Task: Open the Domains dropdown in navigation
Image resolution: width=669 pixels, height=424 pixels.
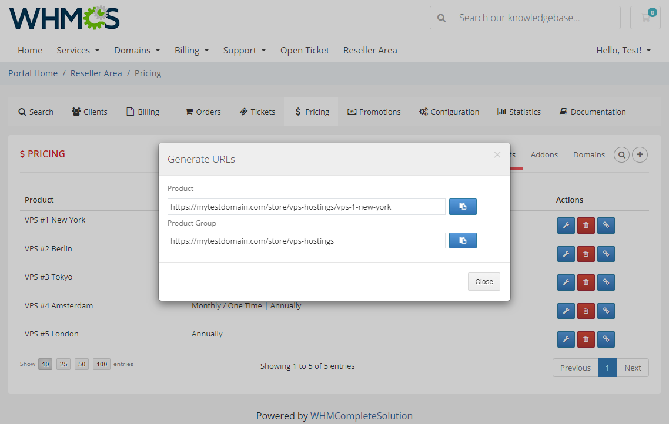Action: click(x=137, y=51)
